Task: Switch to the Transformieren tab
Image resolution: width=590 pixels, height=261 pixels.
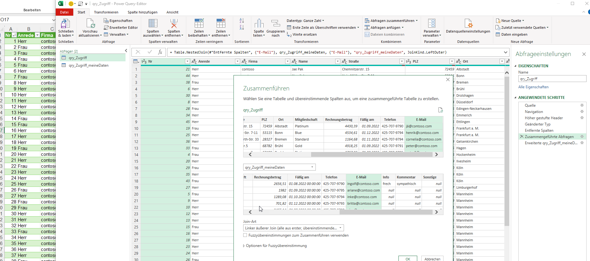Action: (106, 12)
